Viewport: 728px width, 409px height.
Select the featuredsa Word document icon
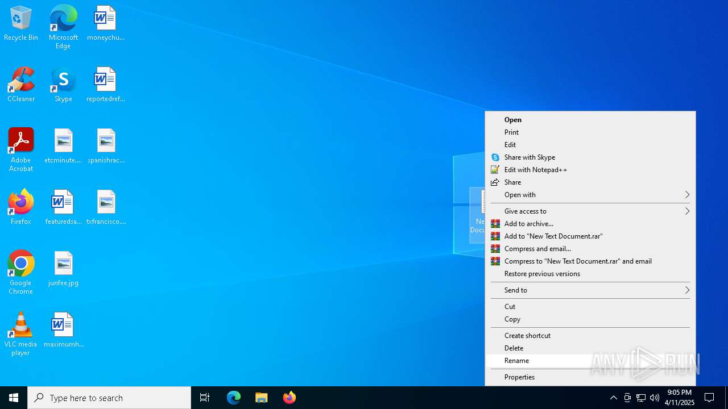[x=63, y=208]
